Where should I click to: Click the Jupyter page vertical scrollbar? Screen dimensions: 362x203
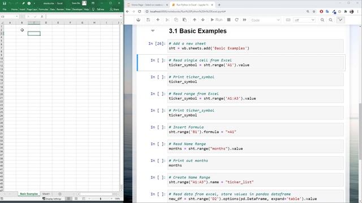pos(360,131)
